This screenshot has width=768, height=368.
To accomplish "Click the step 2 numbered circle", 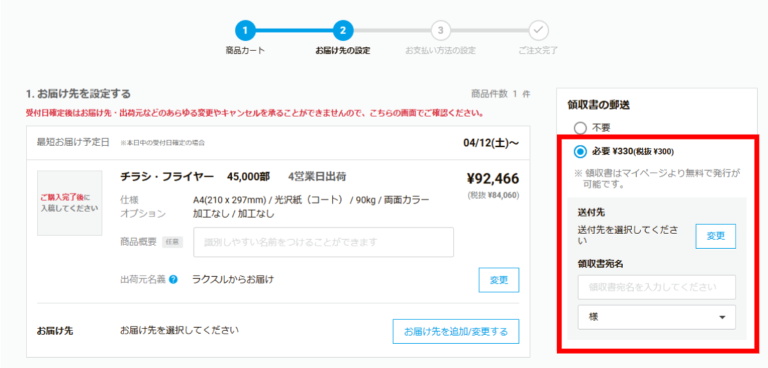I will [343, 30].
